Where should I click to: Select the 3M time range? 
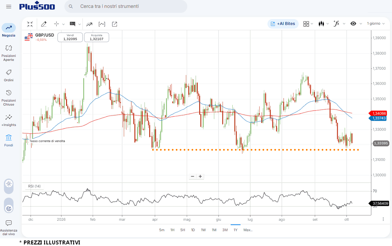225,230
